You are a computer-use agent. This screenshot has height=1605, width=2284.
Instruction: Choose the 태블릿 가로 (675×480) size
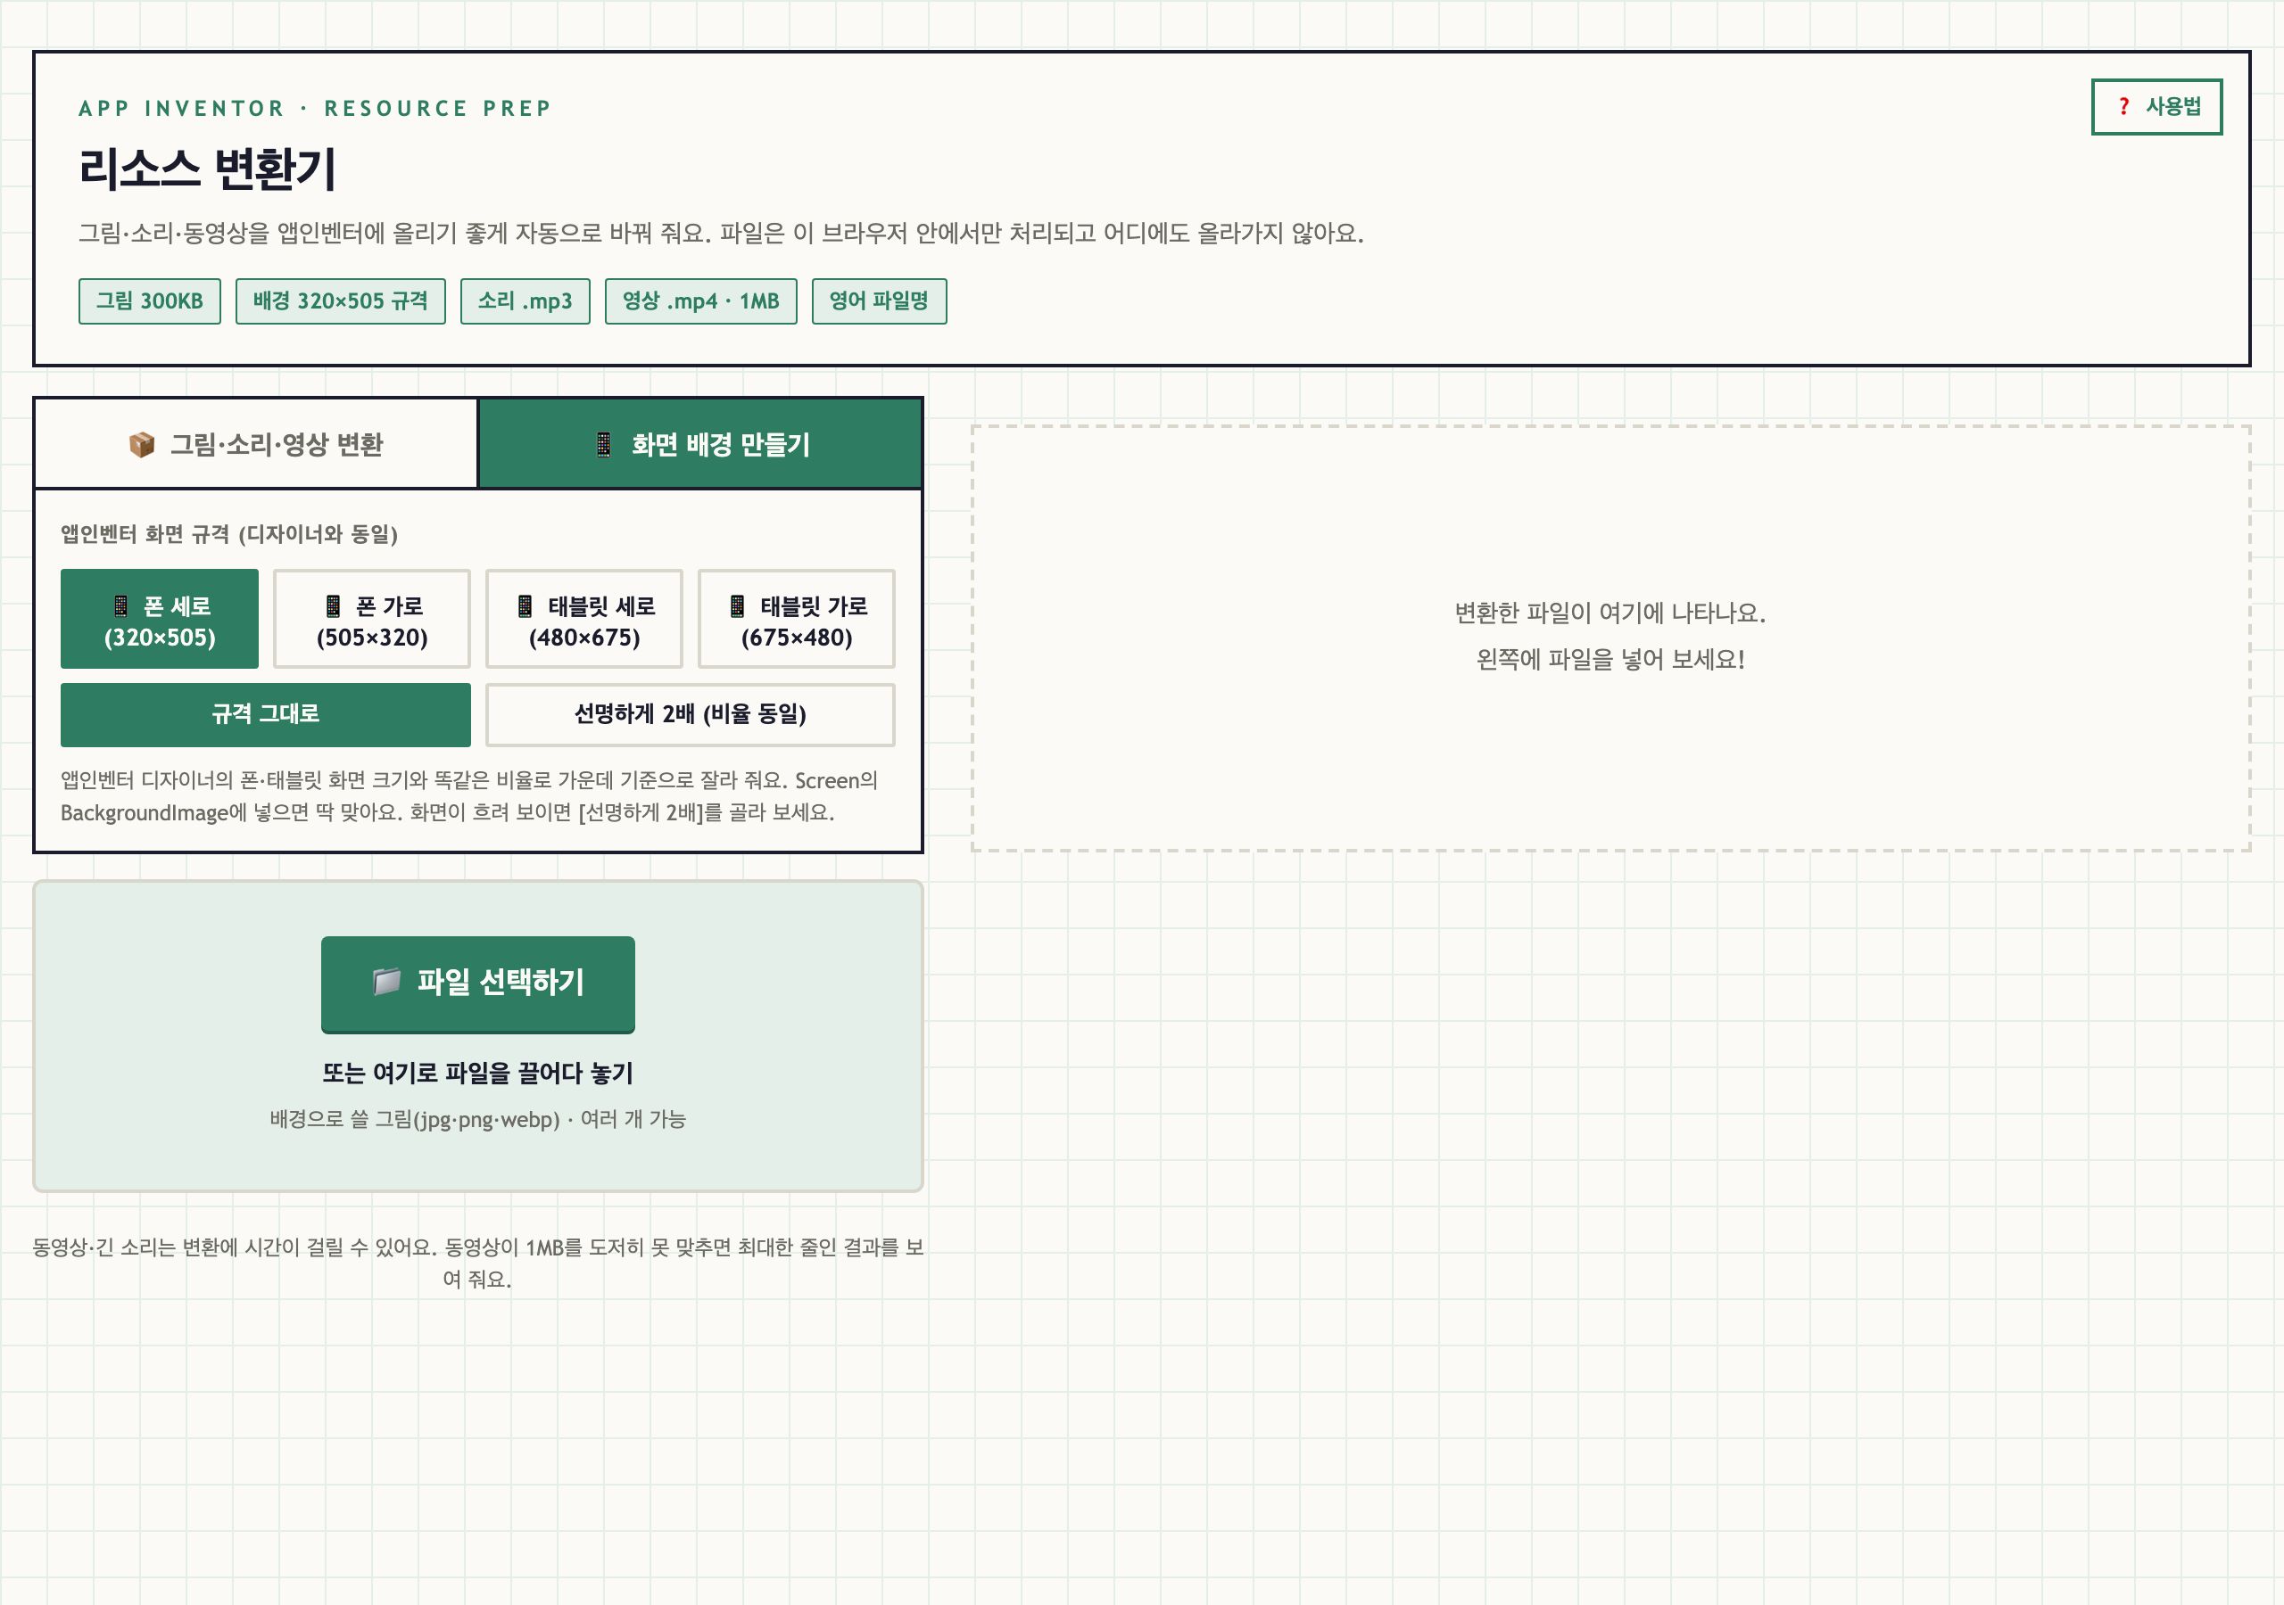[797, 619]
